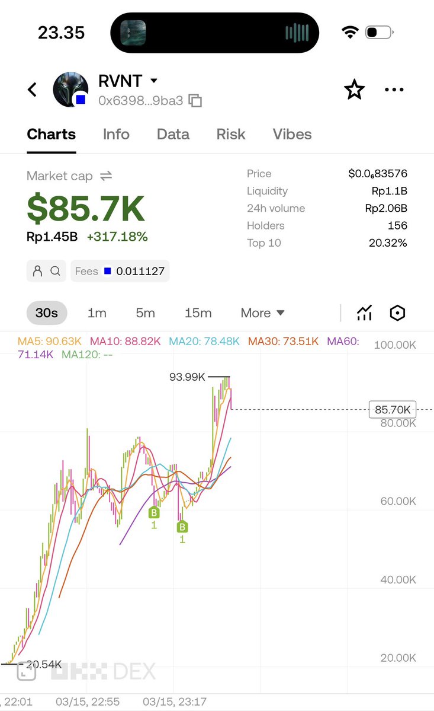Tap the lower B buy marker on chart

pyautogui.click(x=182, y=527)
